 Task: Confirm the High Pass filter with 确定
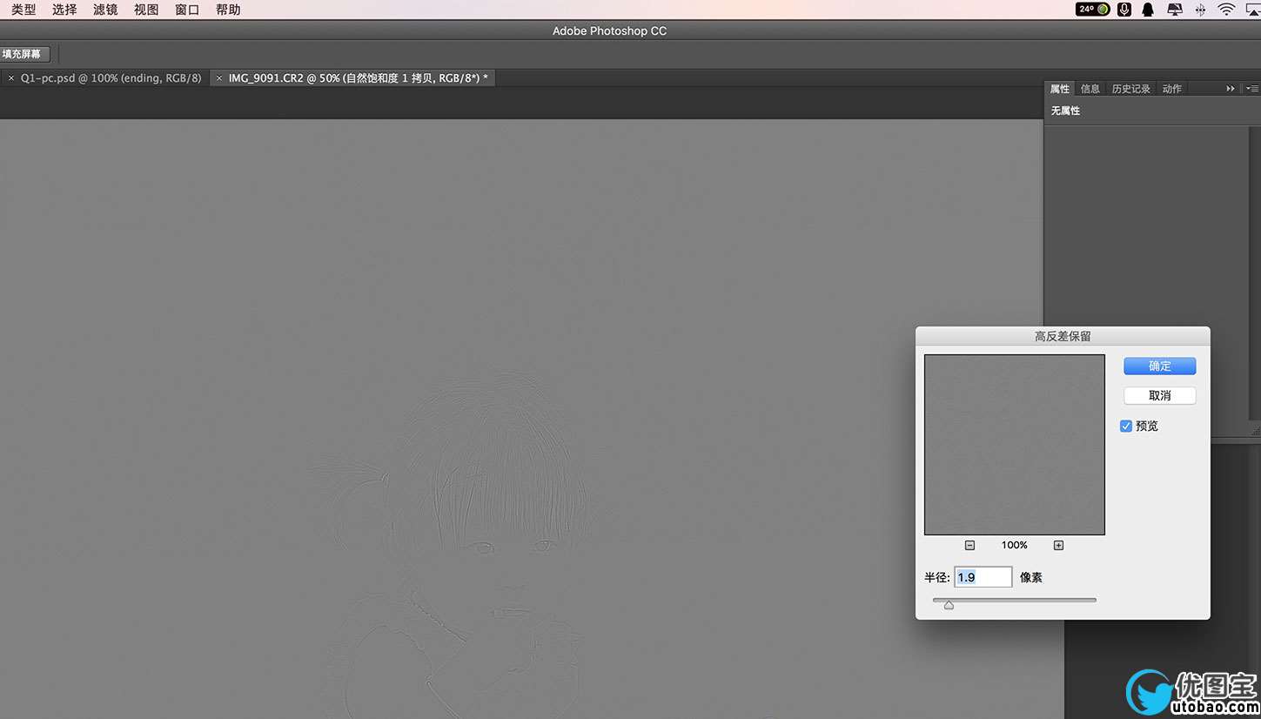click(x=1159, y=366)
